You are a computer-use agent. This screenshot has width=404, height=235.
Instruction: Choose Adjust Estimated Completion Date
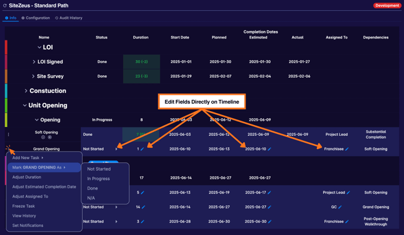44,187
